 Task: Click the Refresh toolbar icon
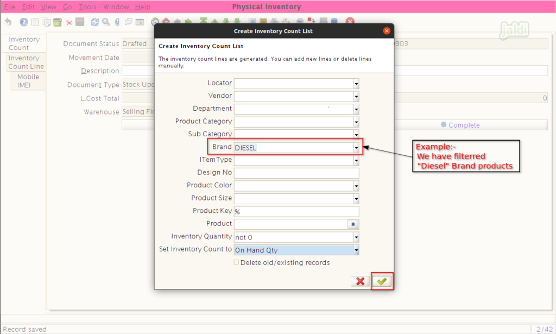point(94,22)
